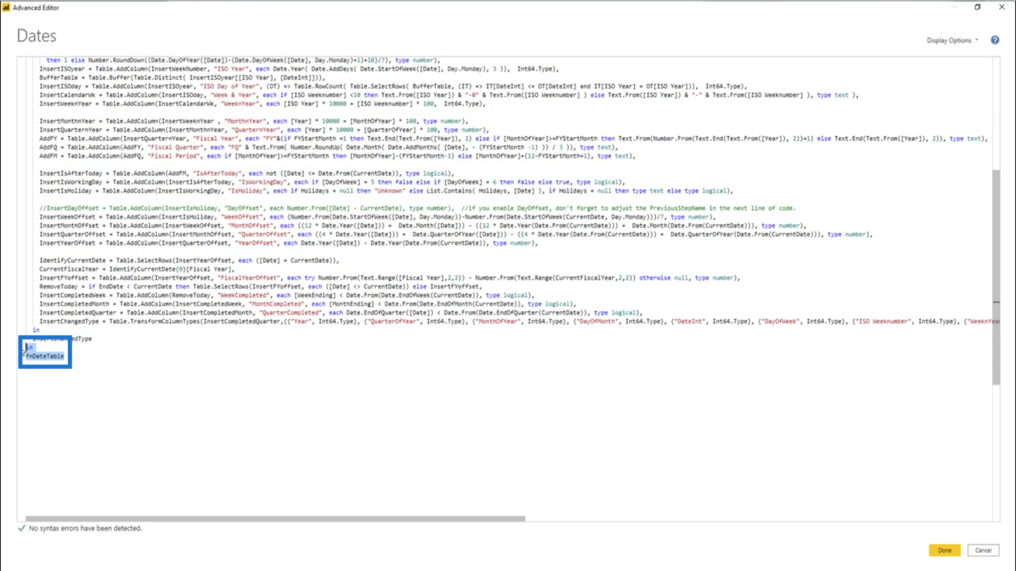This screenshot has width=1016, height=571.
Task: Click 'InsertCalendarWk' at the line start
Action: (x=68, y=95)
